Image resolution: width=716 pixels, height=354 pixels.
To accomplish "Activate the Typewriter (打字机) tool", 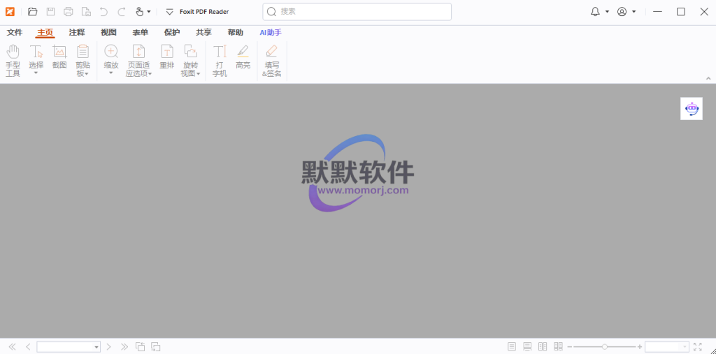I will coord(220,60).
